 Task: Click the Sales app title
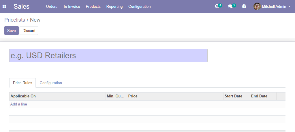click(x=21, y=6)
